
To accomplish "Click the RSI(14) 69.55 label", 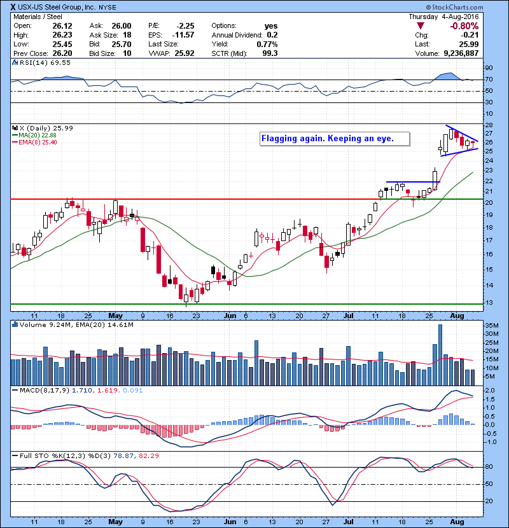I will point(45,62).
